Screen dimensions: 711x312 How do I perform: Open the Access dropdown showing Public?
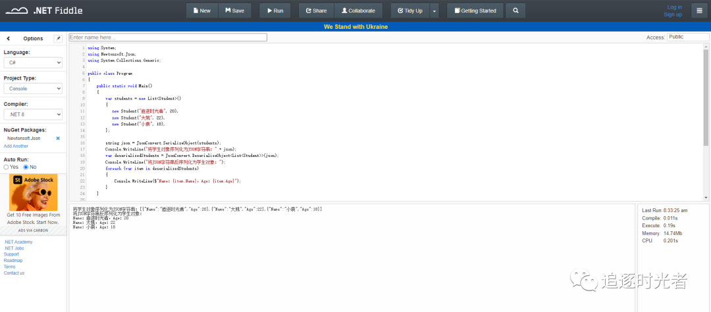click(688, 37)
